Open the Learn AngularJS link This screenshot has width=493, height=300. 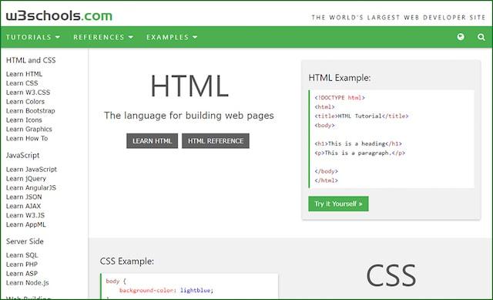click(x=31, y=187)
